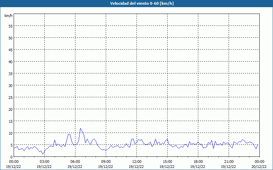The width and height of the screenshot is (273, 170).
Task: Select the '19/12/22' date under 12:00
Action: point(136,167)
